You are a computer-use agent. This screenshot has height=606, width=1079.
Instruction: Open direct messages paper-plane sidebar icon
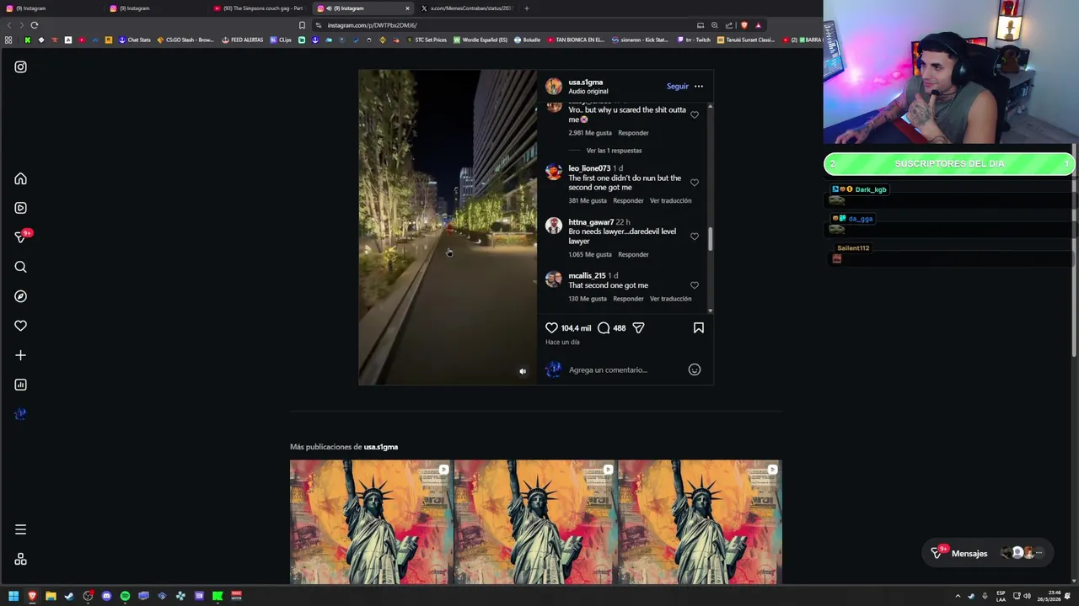[x=20, y=237]
